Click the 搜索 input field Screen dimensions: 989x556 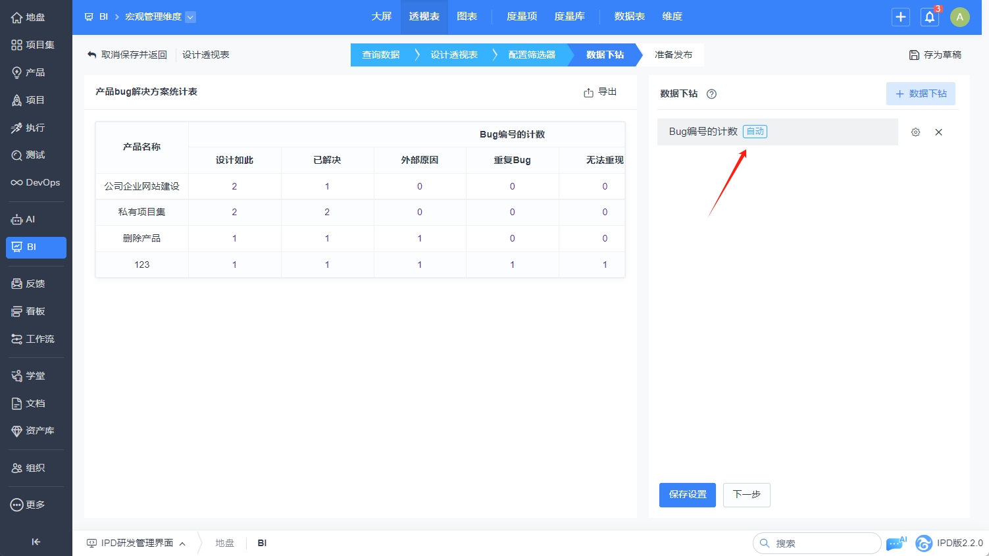pos(817,543)
